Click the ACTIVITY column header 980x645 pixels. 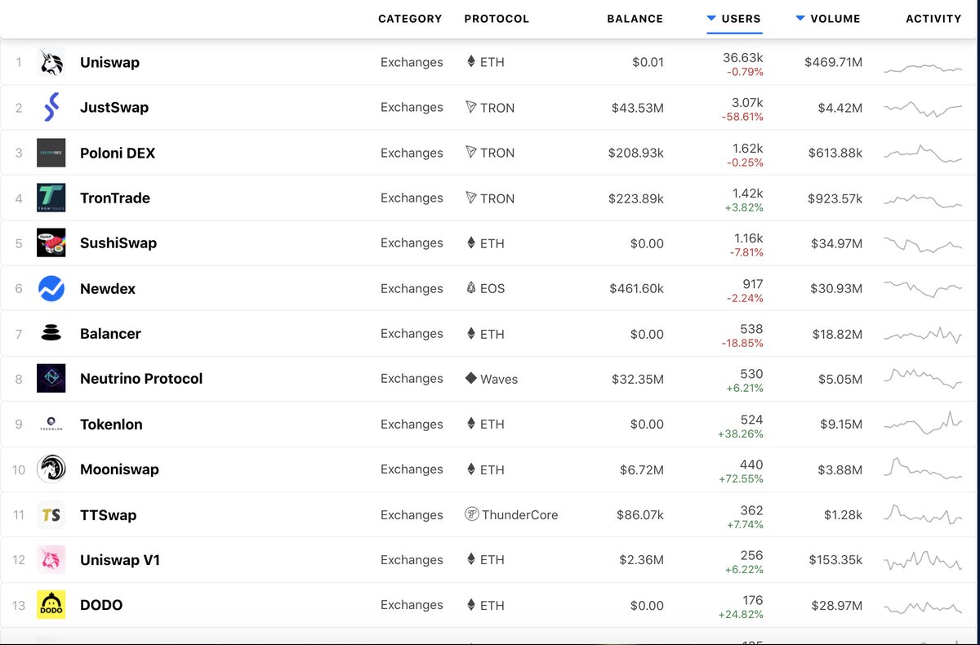933,19
